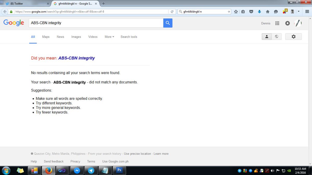Open Telegram from the taskbar

(x=91, y=170)
